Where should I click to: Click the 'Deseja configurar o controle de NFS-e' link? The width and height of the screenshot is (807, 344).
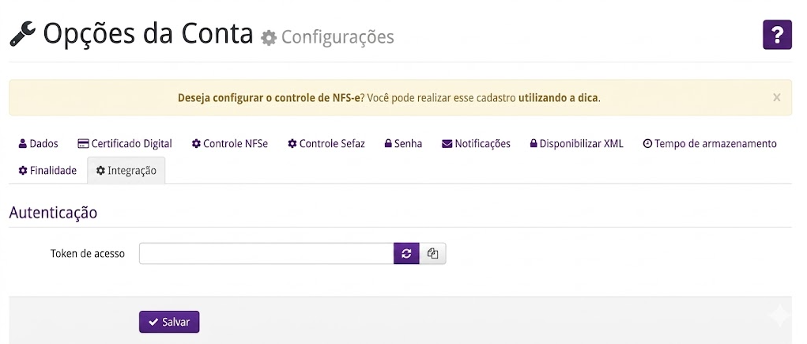point(269,98)
